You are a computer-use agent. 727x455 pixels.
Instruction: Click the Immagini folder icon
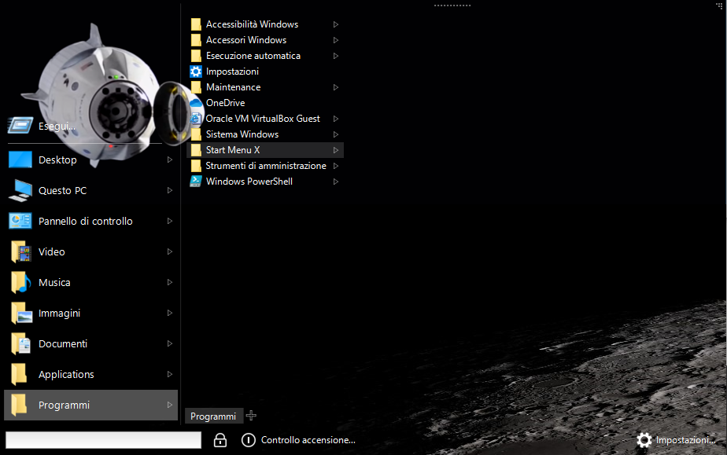(x=21, y=313)
